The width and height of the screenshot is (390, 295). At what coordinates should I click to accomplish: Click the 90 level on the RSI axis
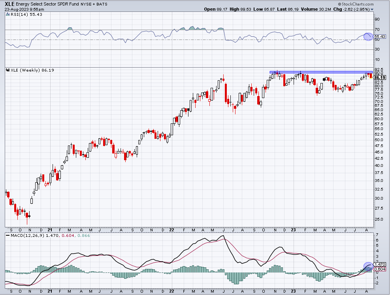pyautogui.click(x=377, y=19)
